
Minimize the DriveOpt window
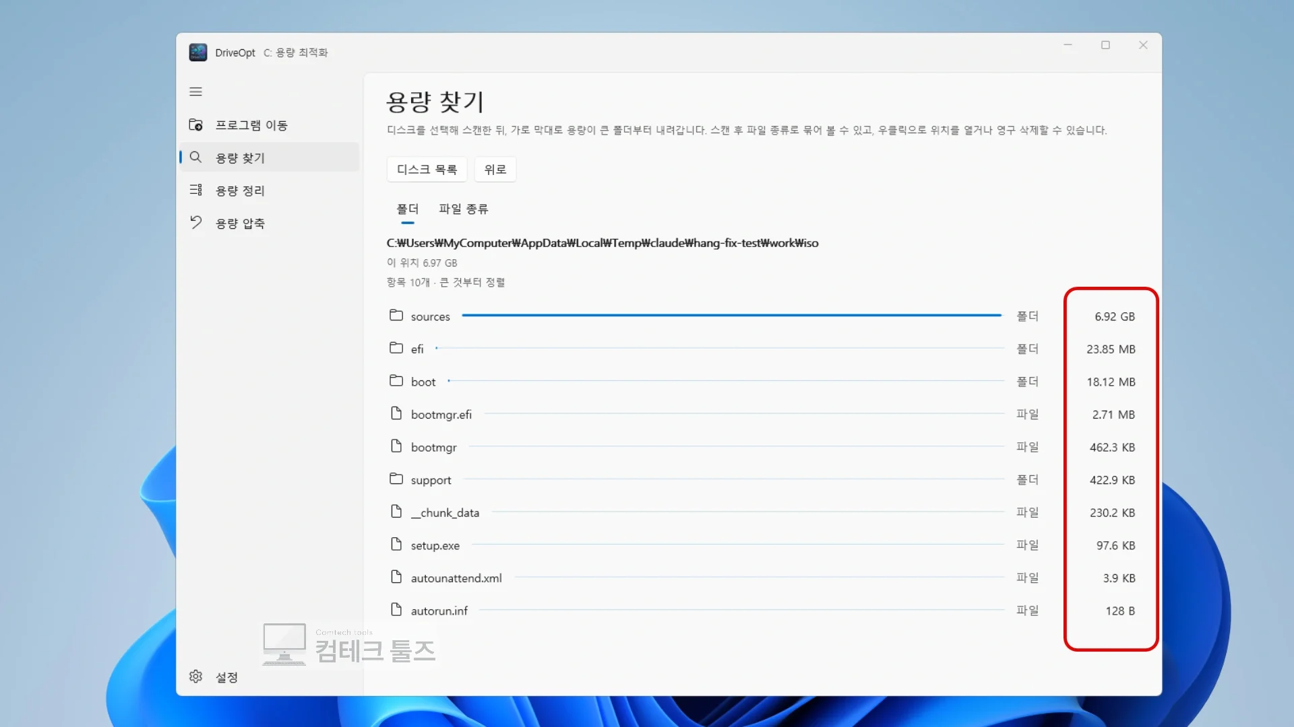click(1068, 45)
